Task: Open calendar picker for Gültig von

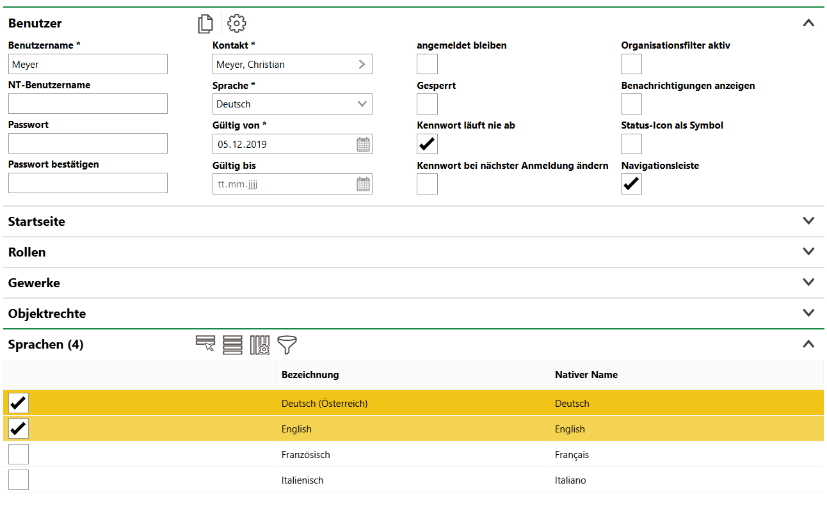Action: [363, 145]
